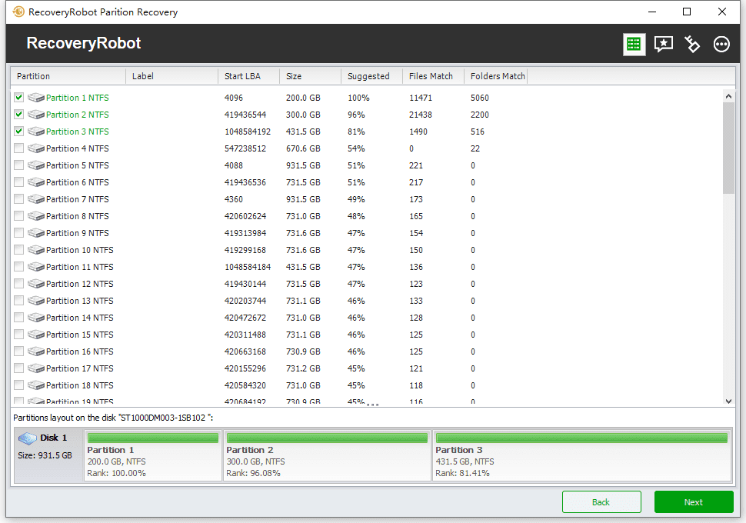Check the Partition 4 NTFS checkbox

tap(18, 148)
